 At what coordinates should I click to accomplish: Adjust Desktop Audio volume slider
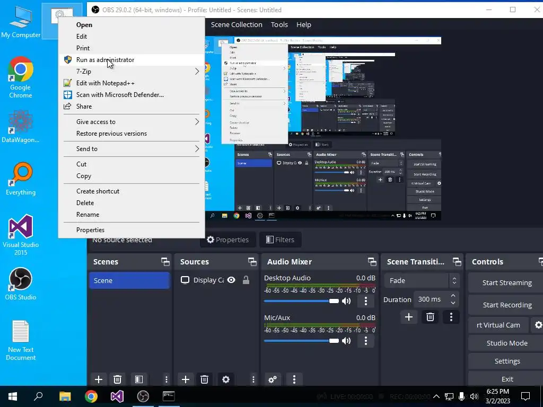[x=301, y=301]
